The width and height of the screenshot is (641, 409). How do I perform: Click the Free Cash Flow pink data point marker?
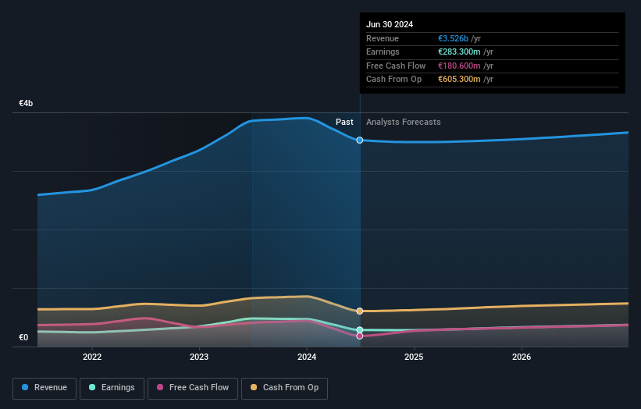click(360, 336)
